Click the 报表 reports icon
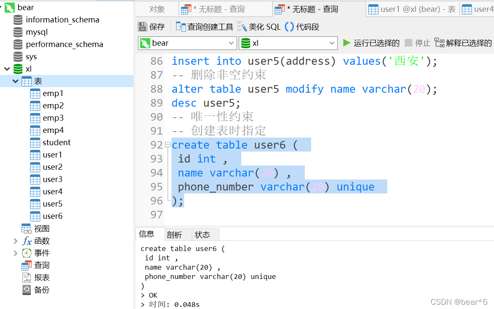 [27, 278]
